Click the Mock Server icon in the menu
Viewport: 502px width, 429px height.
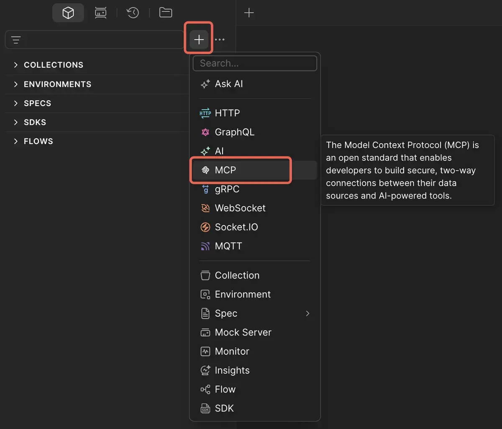point(205,333)
